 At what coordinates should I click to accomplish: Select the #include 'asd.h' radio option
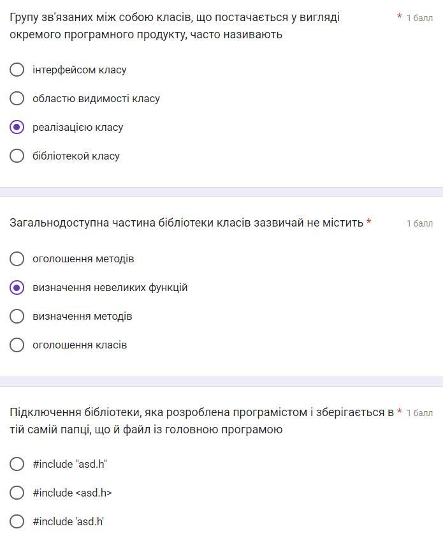[17, 521]
